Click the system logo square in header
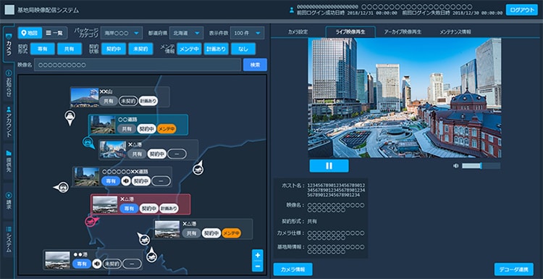Image resolution: width=543 pixels, height=279 pixels. coord(9,10)
